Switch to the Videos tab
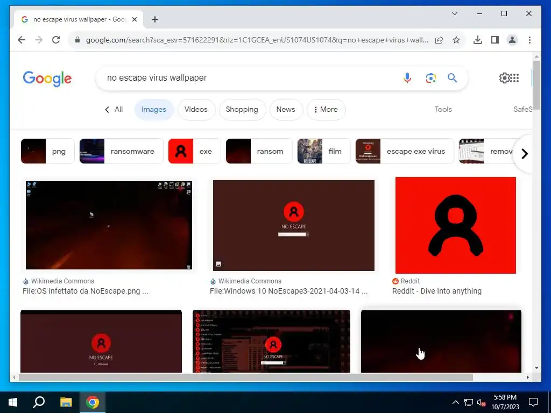Image resolution: width=551 pixels, height=413 pixels. [x=196, y=110]
